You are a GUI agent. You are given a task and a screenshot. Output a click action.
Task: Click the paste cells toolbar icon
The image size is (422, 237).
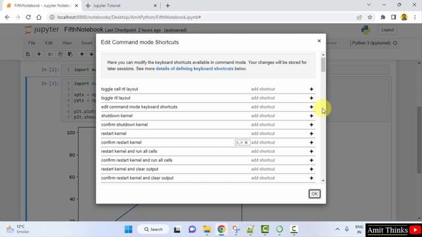[71, 54]
